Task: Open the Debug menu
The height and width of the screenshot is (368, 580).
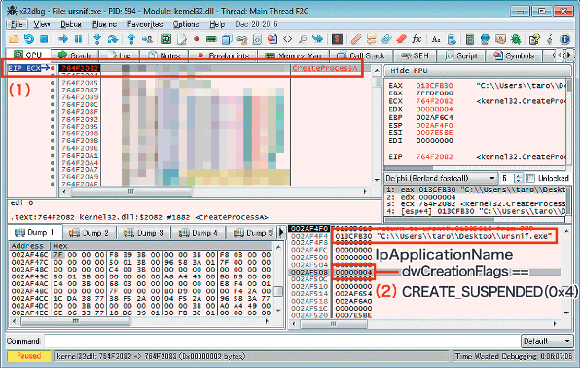Action: [71, 24]
